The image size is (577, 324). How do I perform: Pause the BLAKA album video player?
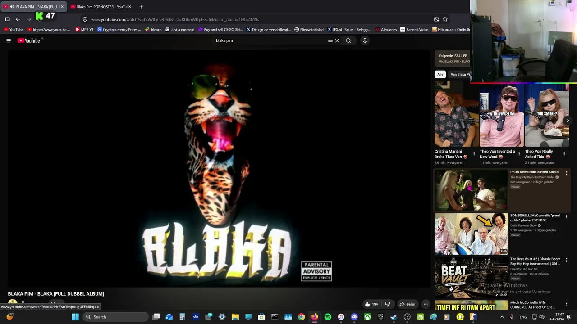click(219, 168)
